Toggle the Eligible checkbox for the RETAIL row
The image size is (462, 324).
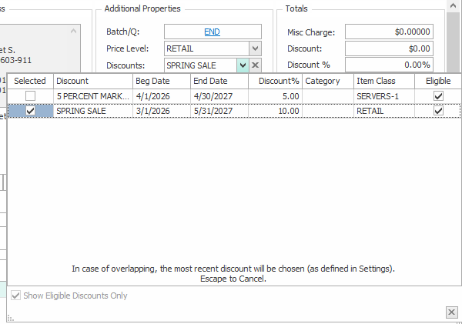coord(438,111)
